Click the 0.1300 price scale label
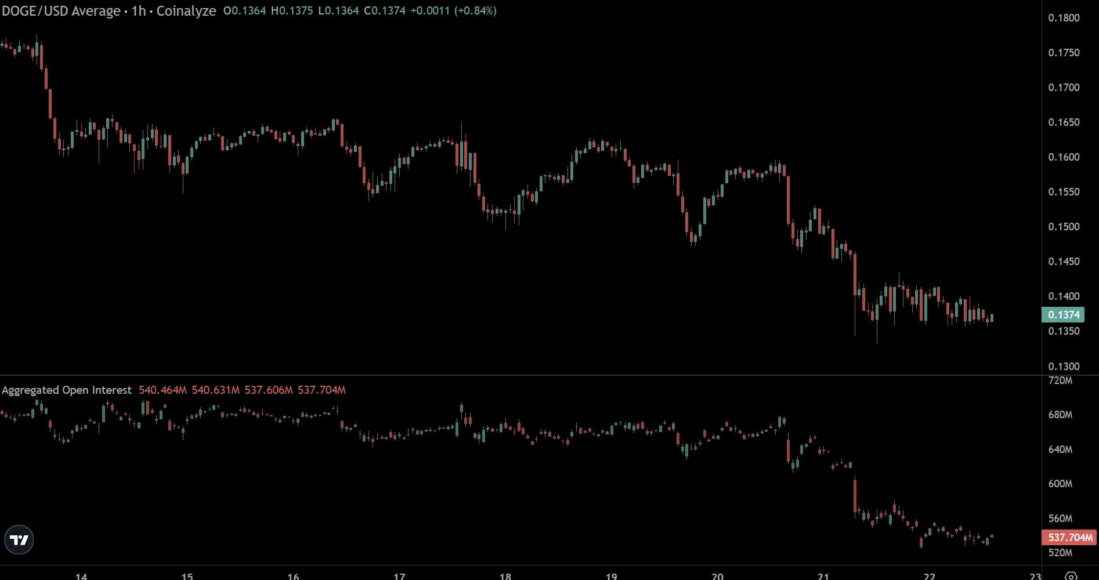The width and height of the screenshot is (1099, 580). pyautogui.click(x=1064, y=367)
